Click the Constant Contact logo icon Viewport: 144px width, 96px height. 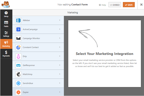[x=18, y=47]
